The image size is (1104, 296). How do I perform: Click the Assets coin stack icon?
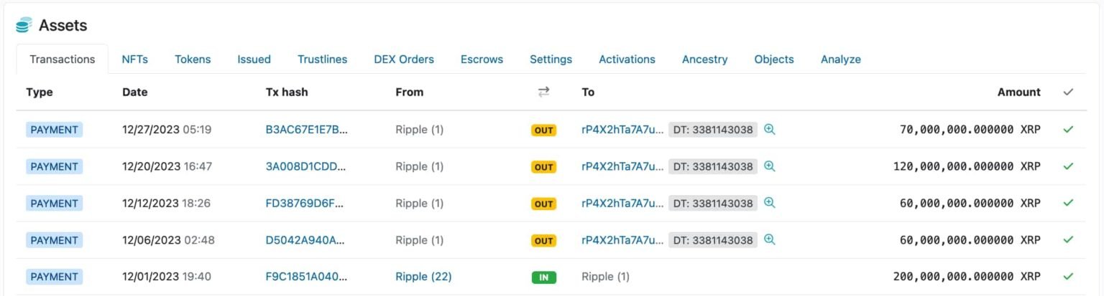coord(24,25)
